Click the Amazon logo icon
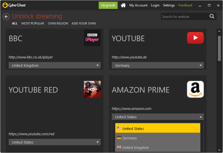Viewport: 223px width, 153px height. click(x=195, y=89)
